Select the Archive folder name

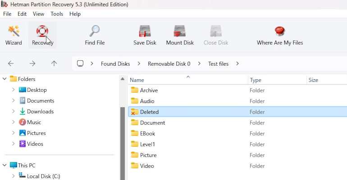149,90
